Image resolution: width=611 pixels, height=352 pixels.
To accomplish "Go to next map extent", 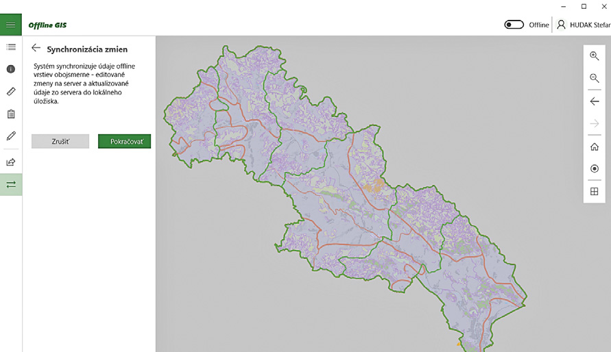I will coord(595,123).
